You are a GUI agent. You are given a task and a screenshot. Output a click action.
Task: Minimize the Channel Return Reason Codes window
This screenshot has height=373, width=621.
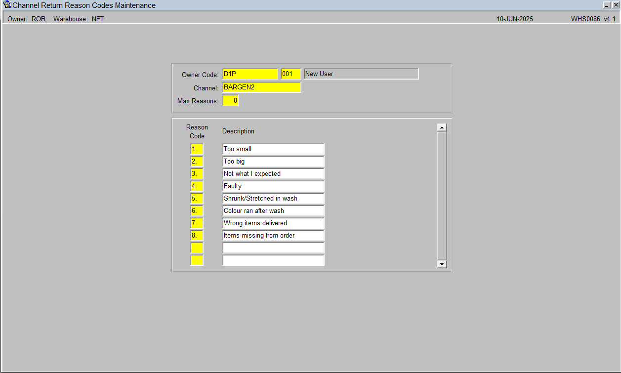coord(607,4)
